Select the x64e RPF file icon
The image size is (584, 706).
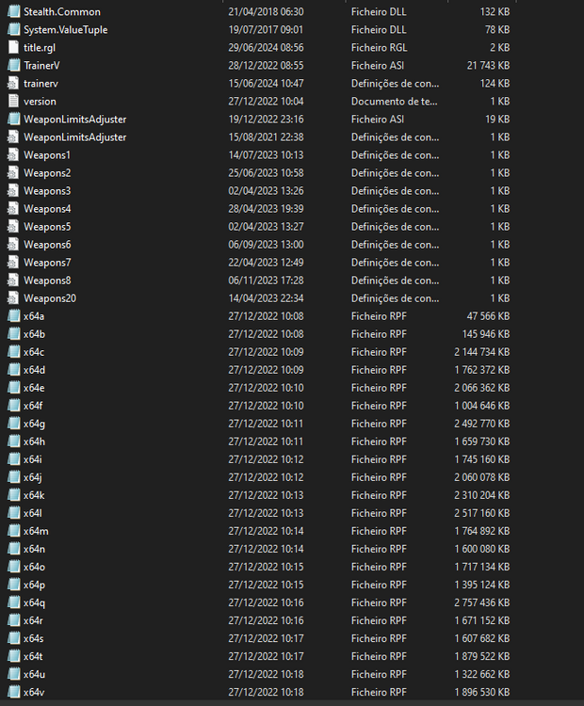coord(13,388)
